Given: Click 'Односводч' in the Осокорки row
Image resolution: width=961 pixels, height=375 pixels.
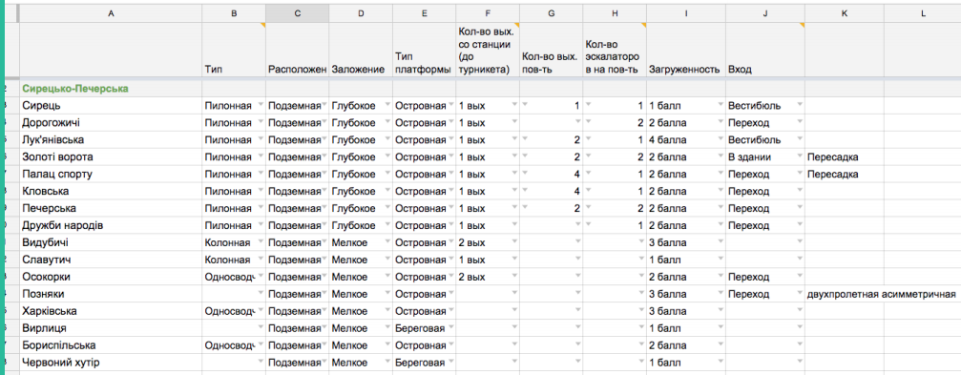Looking at the screenshot, I should tap(230, 277).
